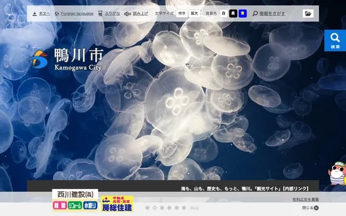Open the 有料広告を募集 link
Viewport: 346px width, 216px height.
[305, 199]
